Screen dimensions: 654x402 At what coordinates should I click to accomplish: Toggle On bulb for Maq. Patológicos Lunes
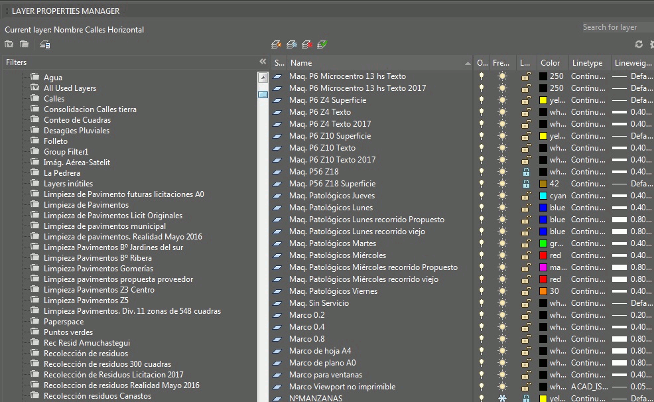[482, 208]
